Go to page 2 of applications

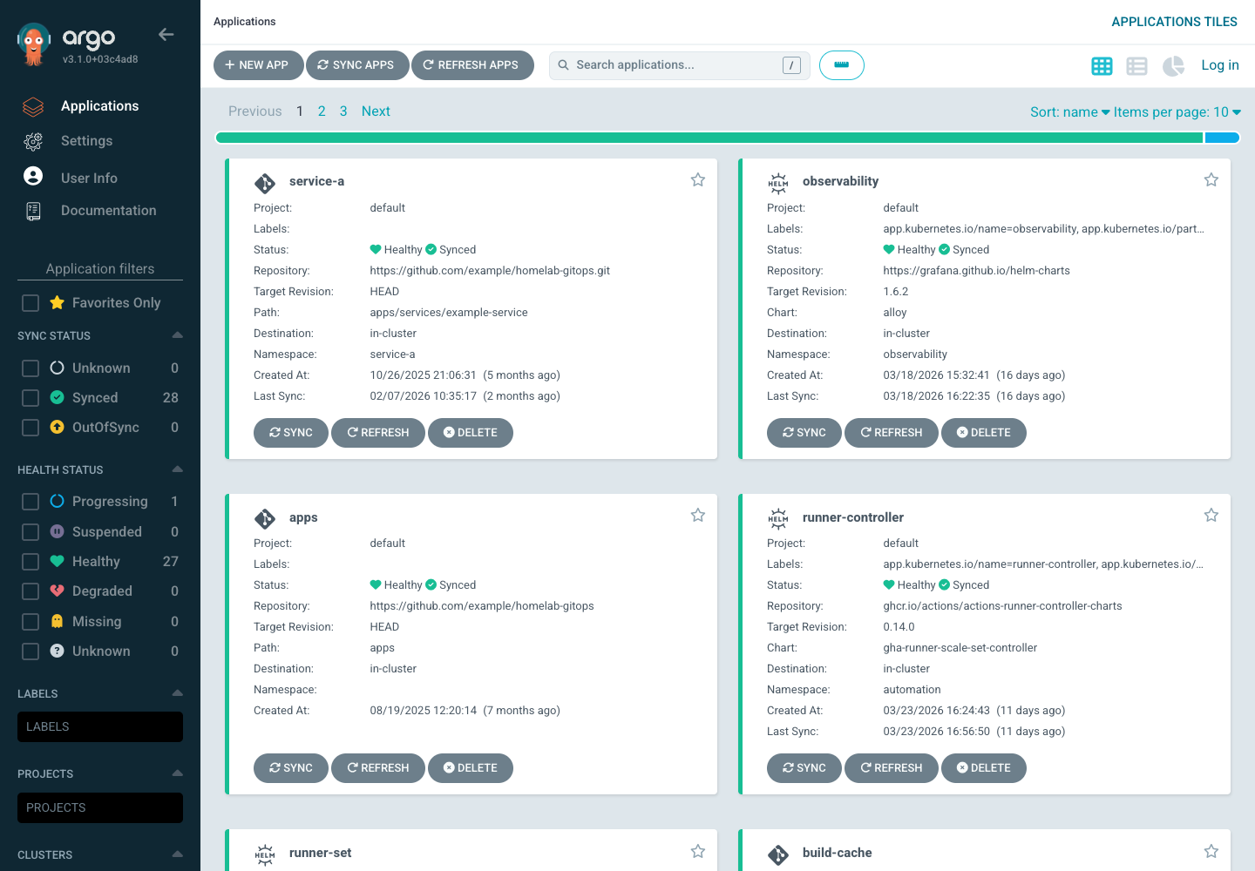322,111
